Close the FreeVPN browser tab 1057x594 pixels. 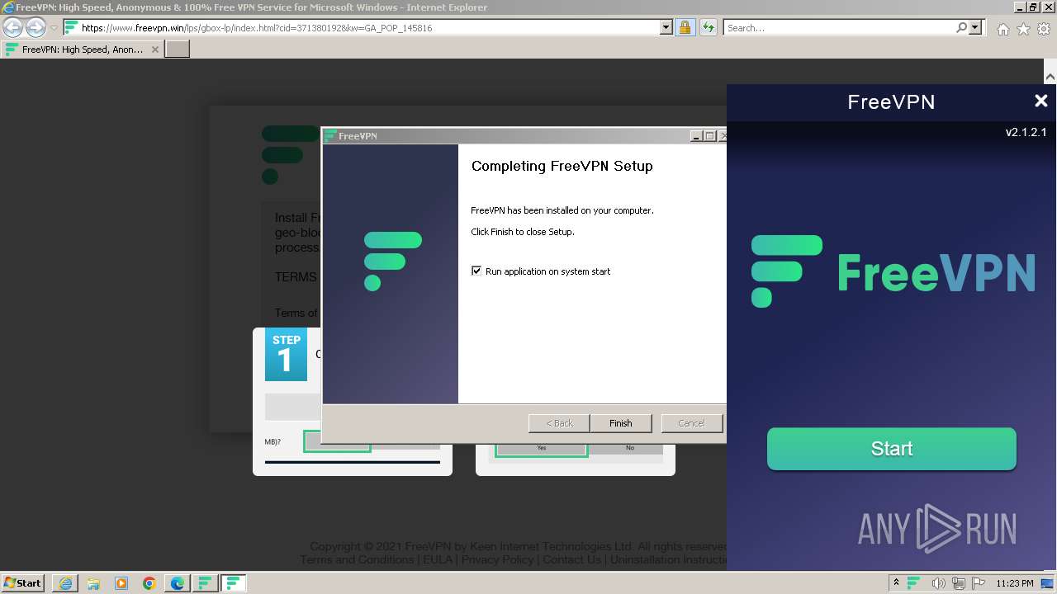tap(154, 49)
